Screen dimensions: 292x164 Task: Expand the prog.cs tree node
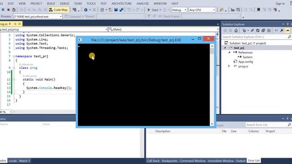click(229, 66)
